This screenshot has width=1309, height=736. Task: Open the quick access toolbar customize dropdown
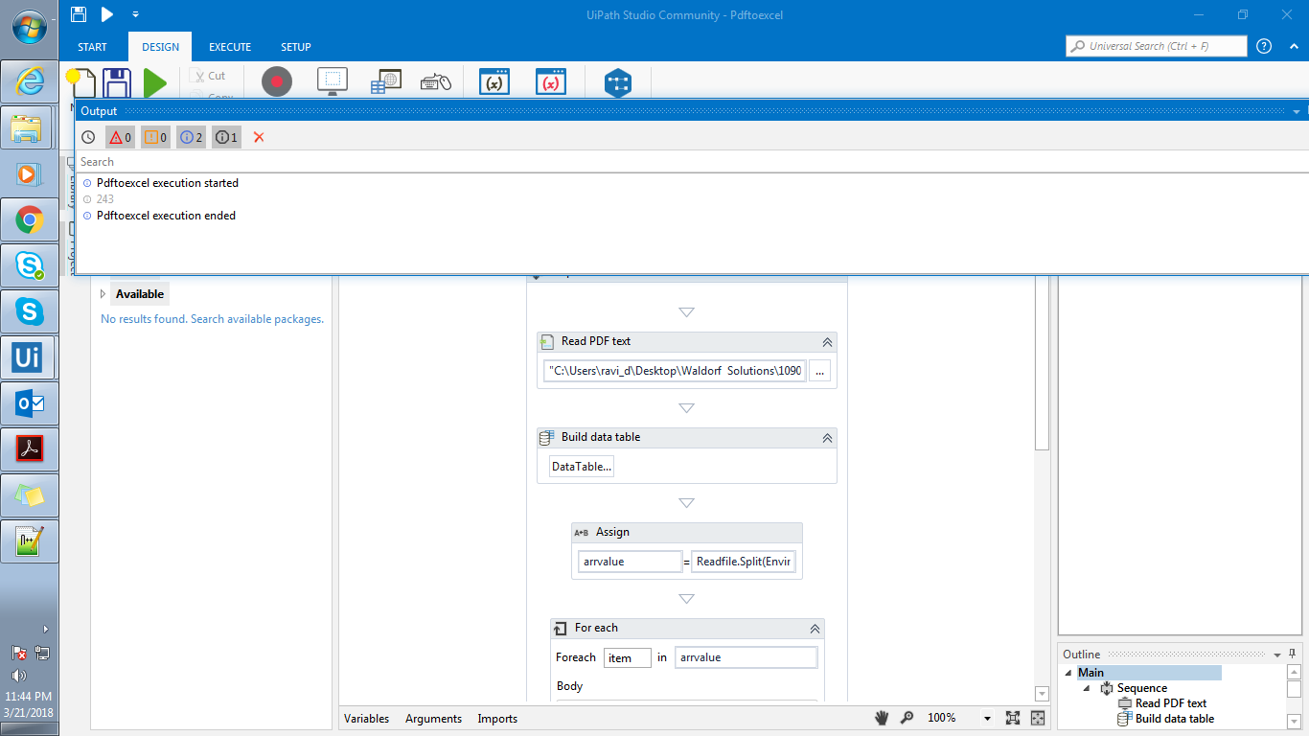pos(135,14)
